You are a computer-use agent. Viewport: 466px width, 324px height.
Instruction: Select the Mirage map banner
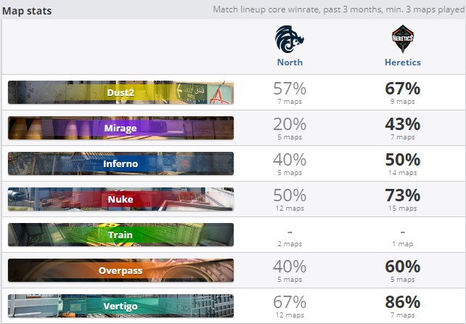(x=120, y=128)
